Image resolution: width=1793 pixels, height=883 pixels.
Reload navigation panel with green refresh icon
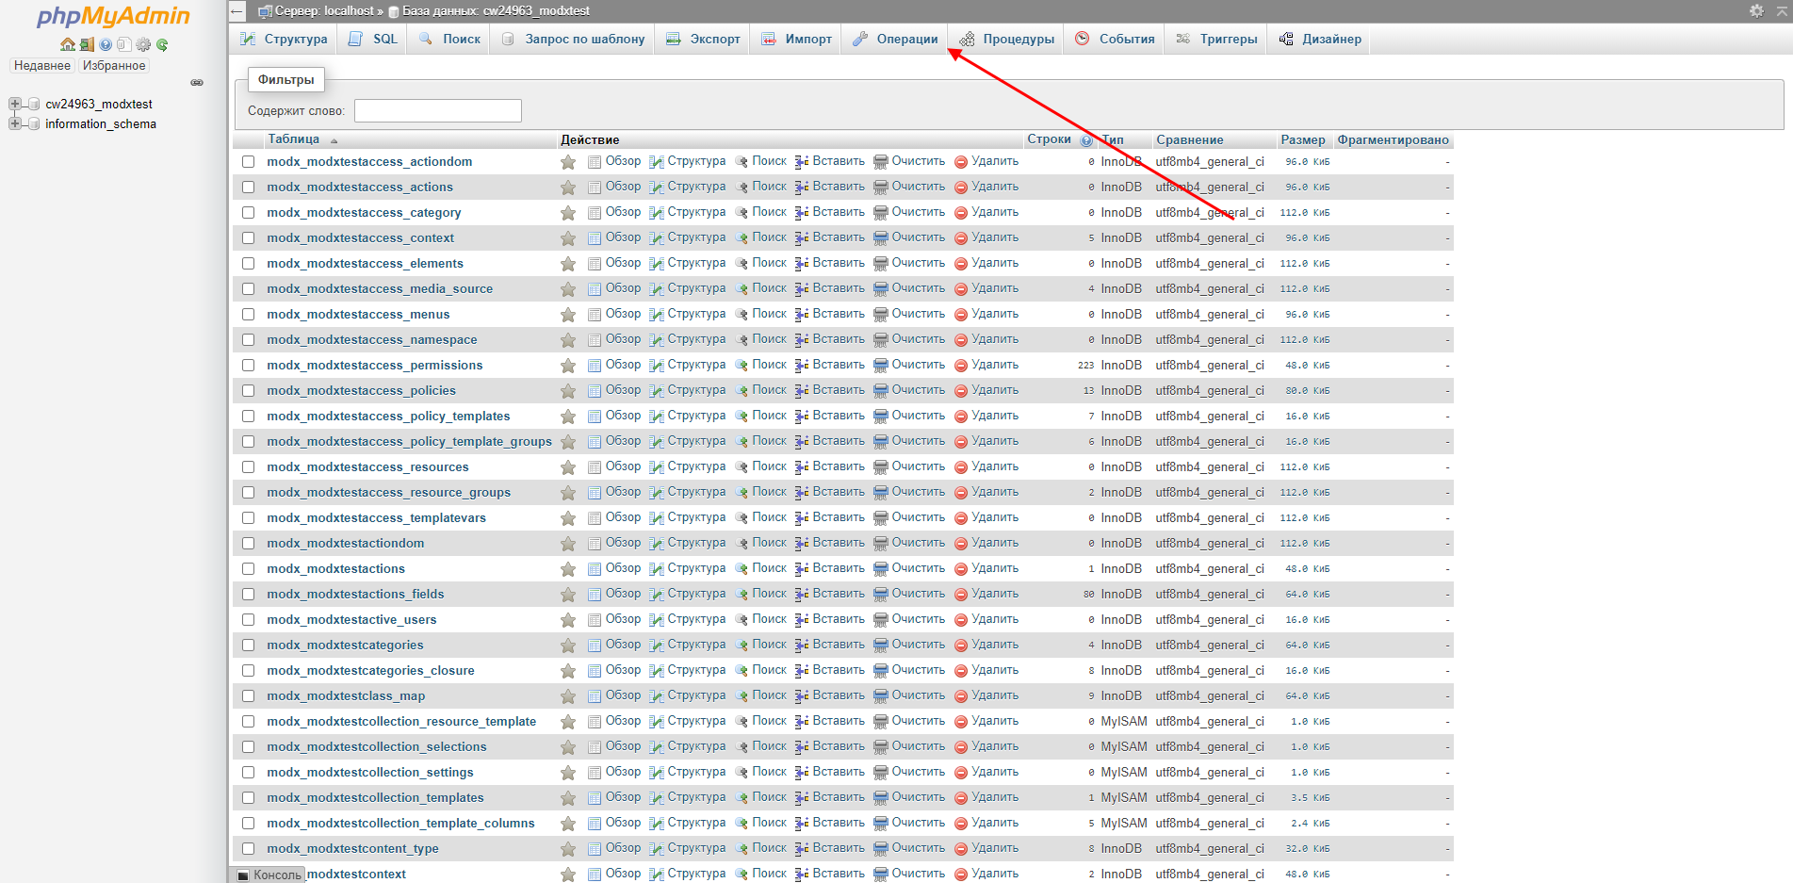pyautogui.click(x=162, y=44)
